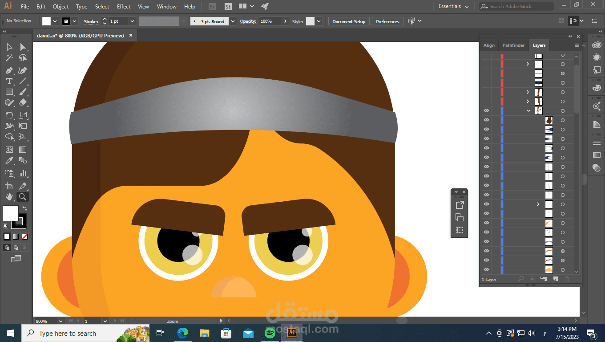Open the Effect menu
Screen dimensions: 605x342
coord(124,7)
